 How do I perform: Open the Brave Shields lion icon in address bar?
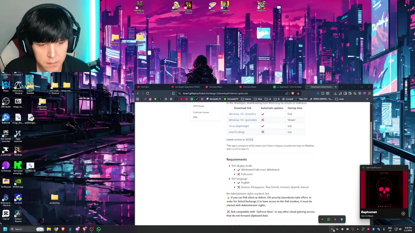pyautogui.click(x=293, y=93)
